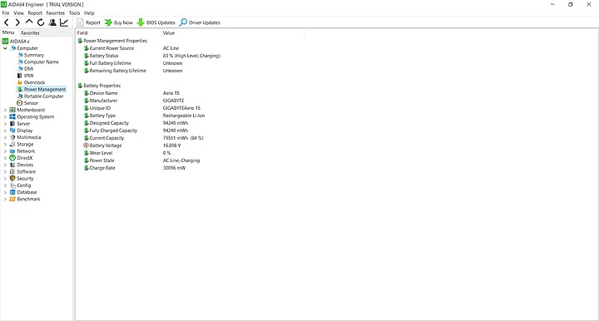The width and height of the screenshot is (599, 321).
Task: Expand the Operating System node
Action: coord(5,116)
